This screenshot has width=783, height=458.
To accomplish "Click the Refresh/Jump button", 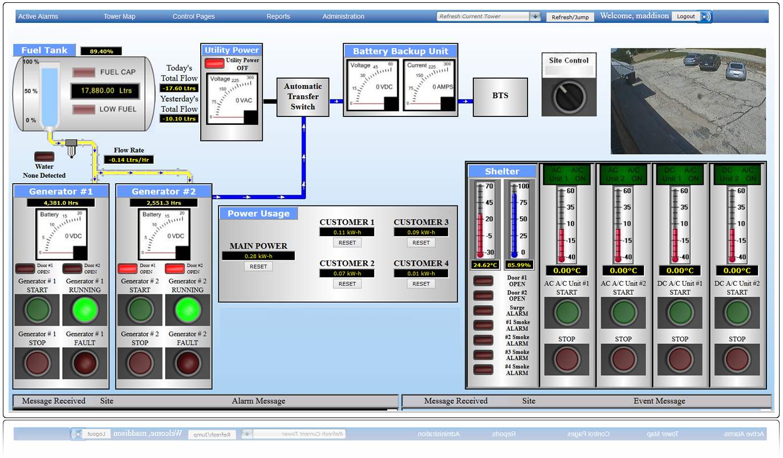I will [x=570, y=17].
